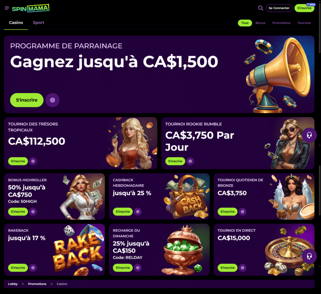Open info icon on Programme de Parrainage banner

(x=53, y=100)
